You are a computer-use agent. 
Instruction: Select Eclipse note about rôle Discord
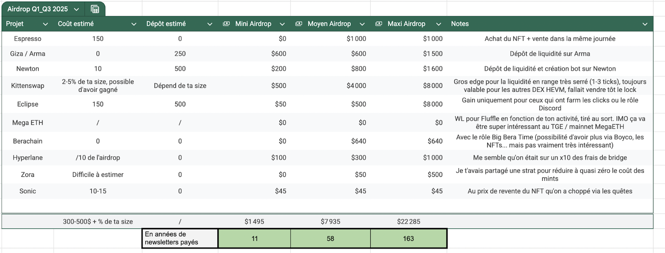[550, 104]
